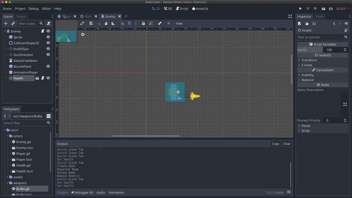Stop the running scene
352x198 pixels.
pos(315,9)
